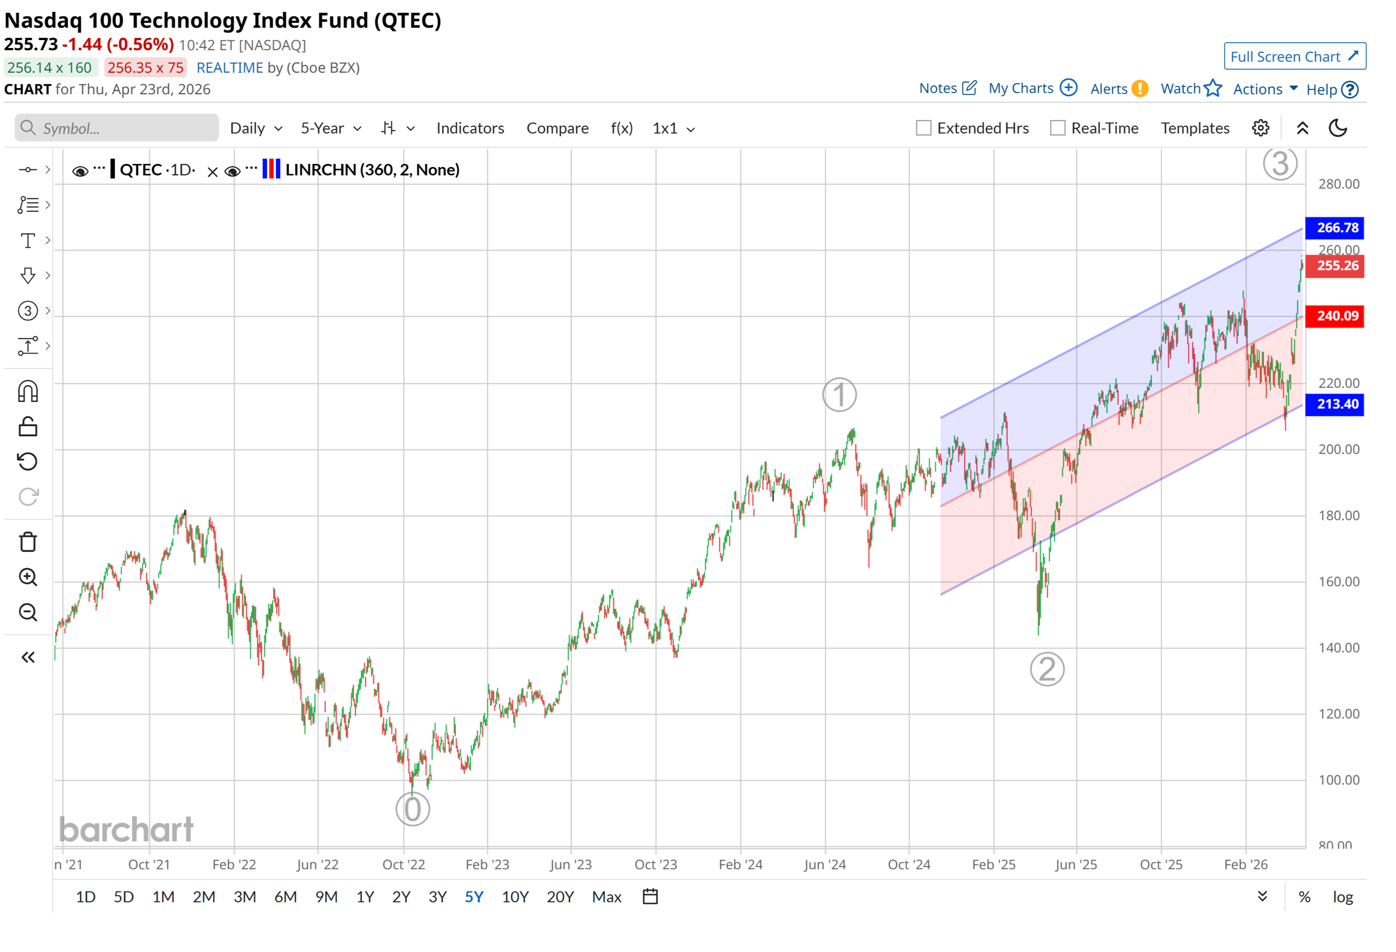
Task: Enable the Extended Hrs checkbox
Action: point(923,128)
